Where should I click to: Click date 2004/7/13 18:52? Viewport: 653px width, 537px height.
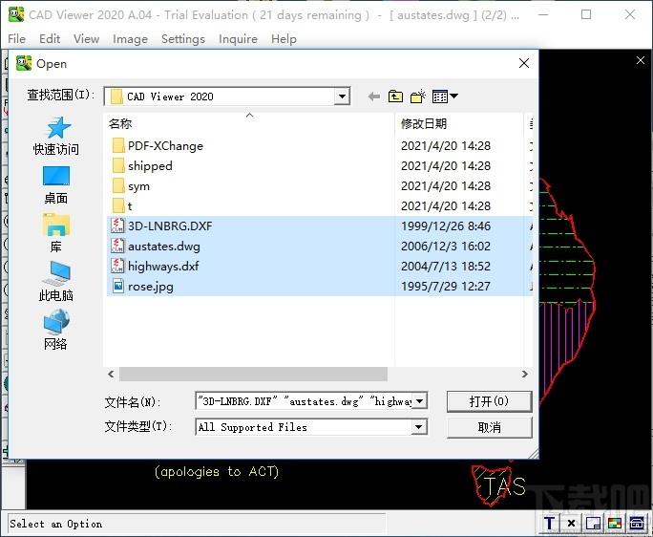pos(446,266)
